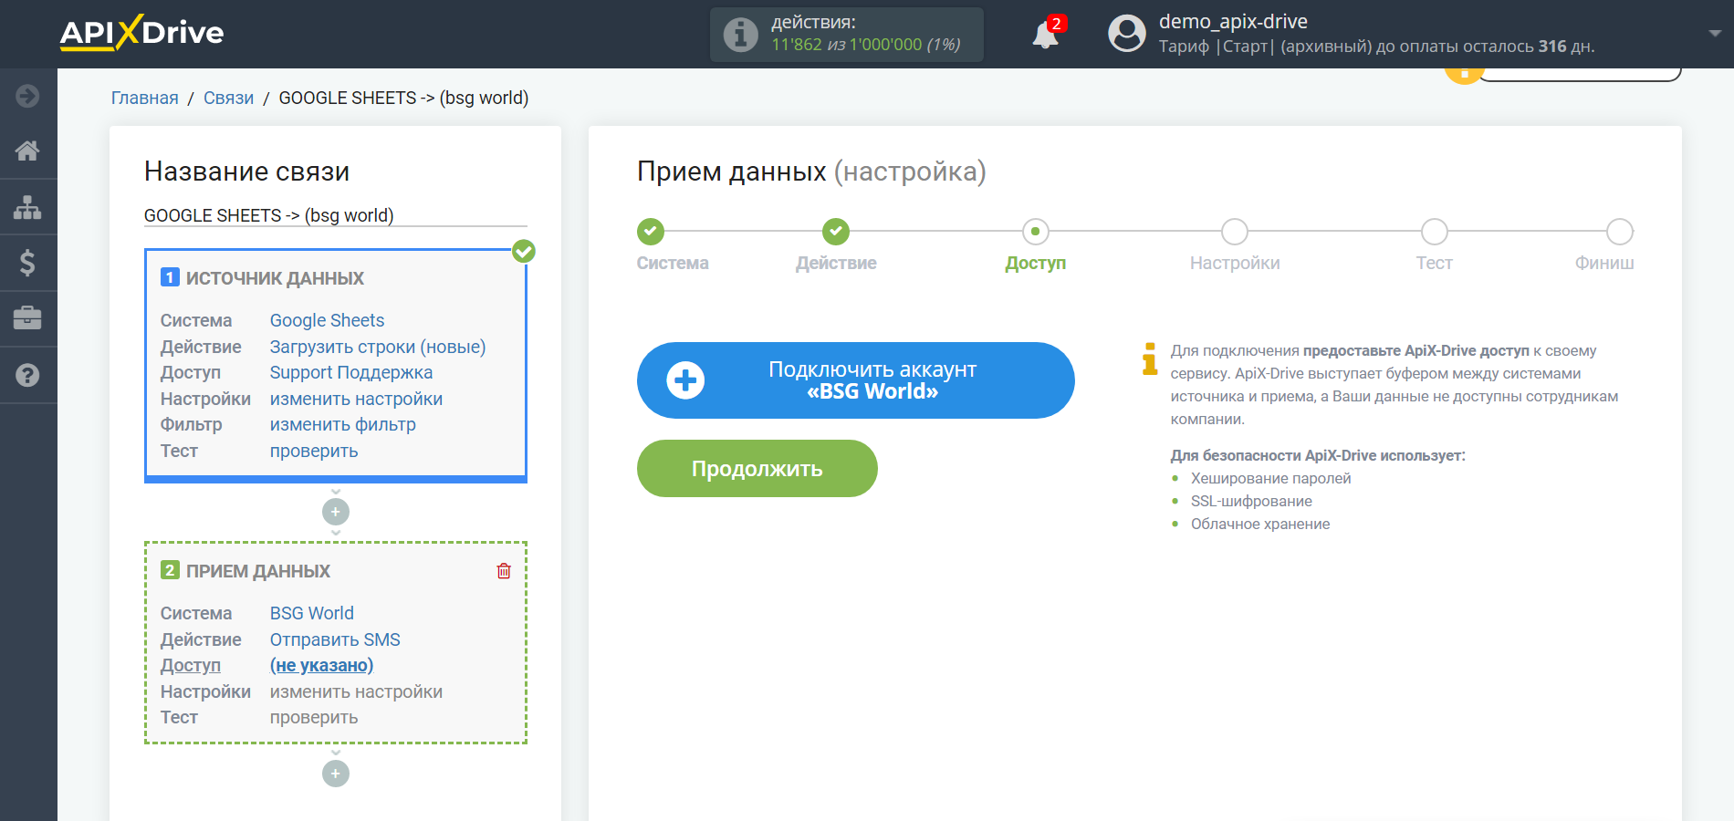Open the briefcase icon in the sidebar

[x=27, y=318]
